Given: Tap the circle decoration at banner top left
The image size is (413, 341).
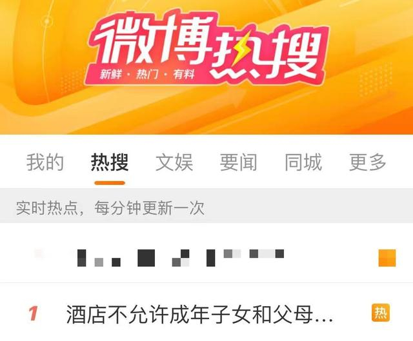Looking at the screenshot, I should (47, 21).
